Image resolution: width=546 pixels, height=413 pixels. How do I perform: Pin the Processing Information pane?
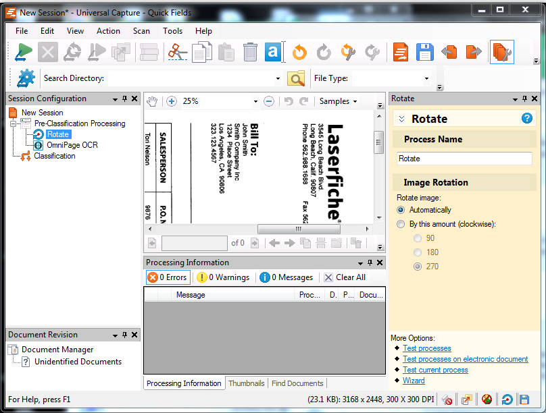[x=370, y=263]
